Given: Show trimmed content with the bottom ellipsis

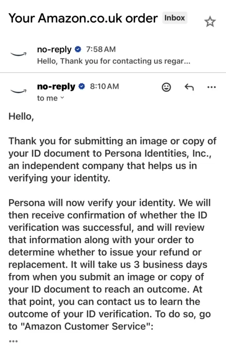Looking at the screenshot, I should click(x=13, y=341).
